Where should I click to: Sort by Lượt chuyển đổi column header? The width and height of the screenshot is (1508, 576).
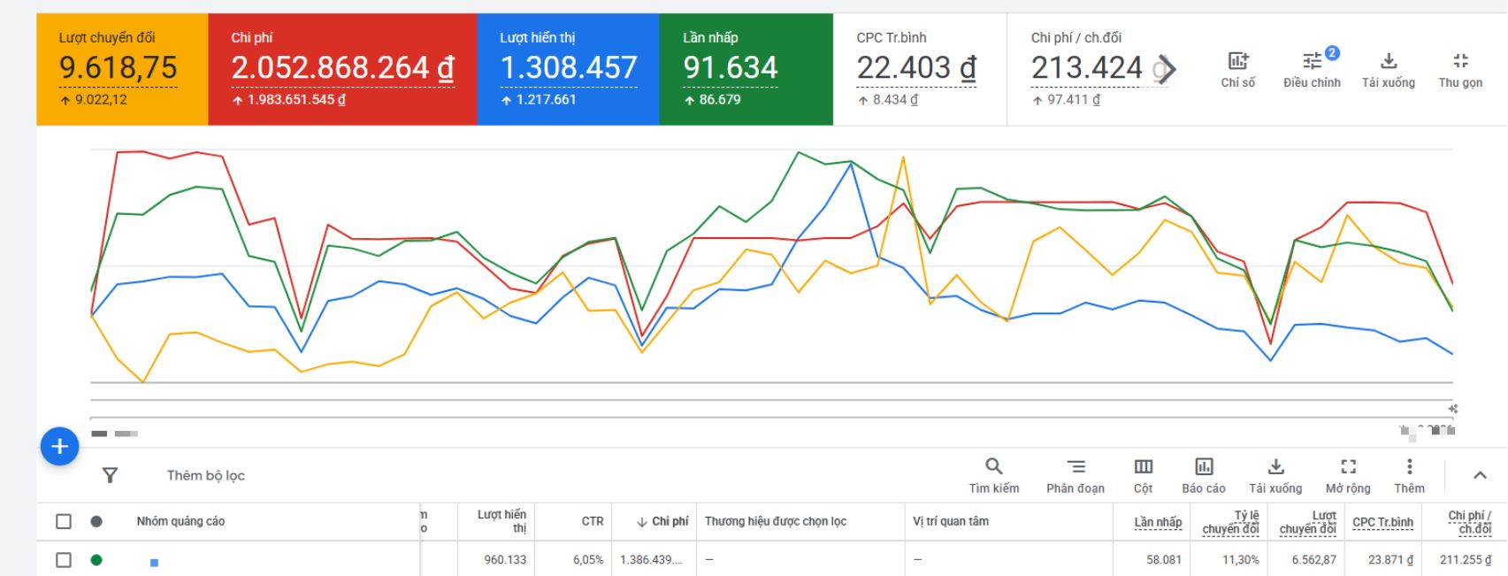(x=1308, y=522)
